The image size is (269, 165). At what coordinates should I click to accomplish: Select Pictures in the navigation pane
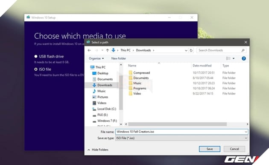(x=102, y=97)
